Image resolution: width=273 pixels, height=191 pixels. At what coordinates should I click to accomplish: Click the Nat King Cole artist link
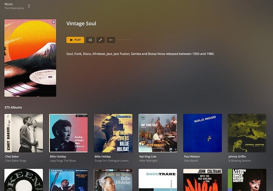(x=148, y=156)
